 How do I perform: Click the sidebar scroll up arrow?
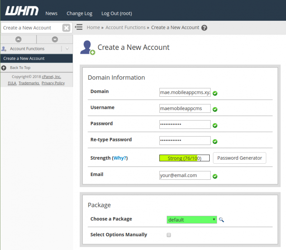(18, 39)
